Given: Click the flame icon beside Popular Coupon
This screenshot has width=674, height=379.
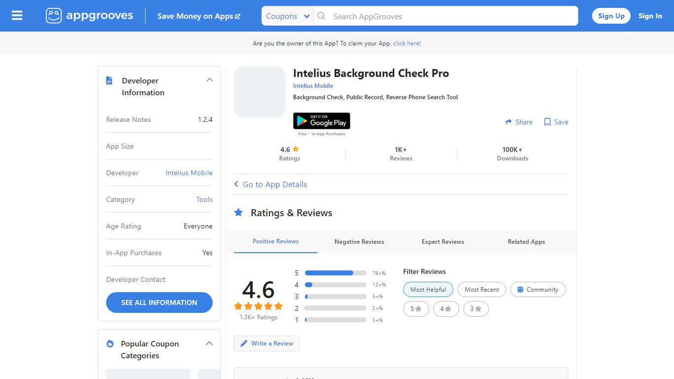Looking at the screenshot, I should coord(110,343).
